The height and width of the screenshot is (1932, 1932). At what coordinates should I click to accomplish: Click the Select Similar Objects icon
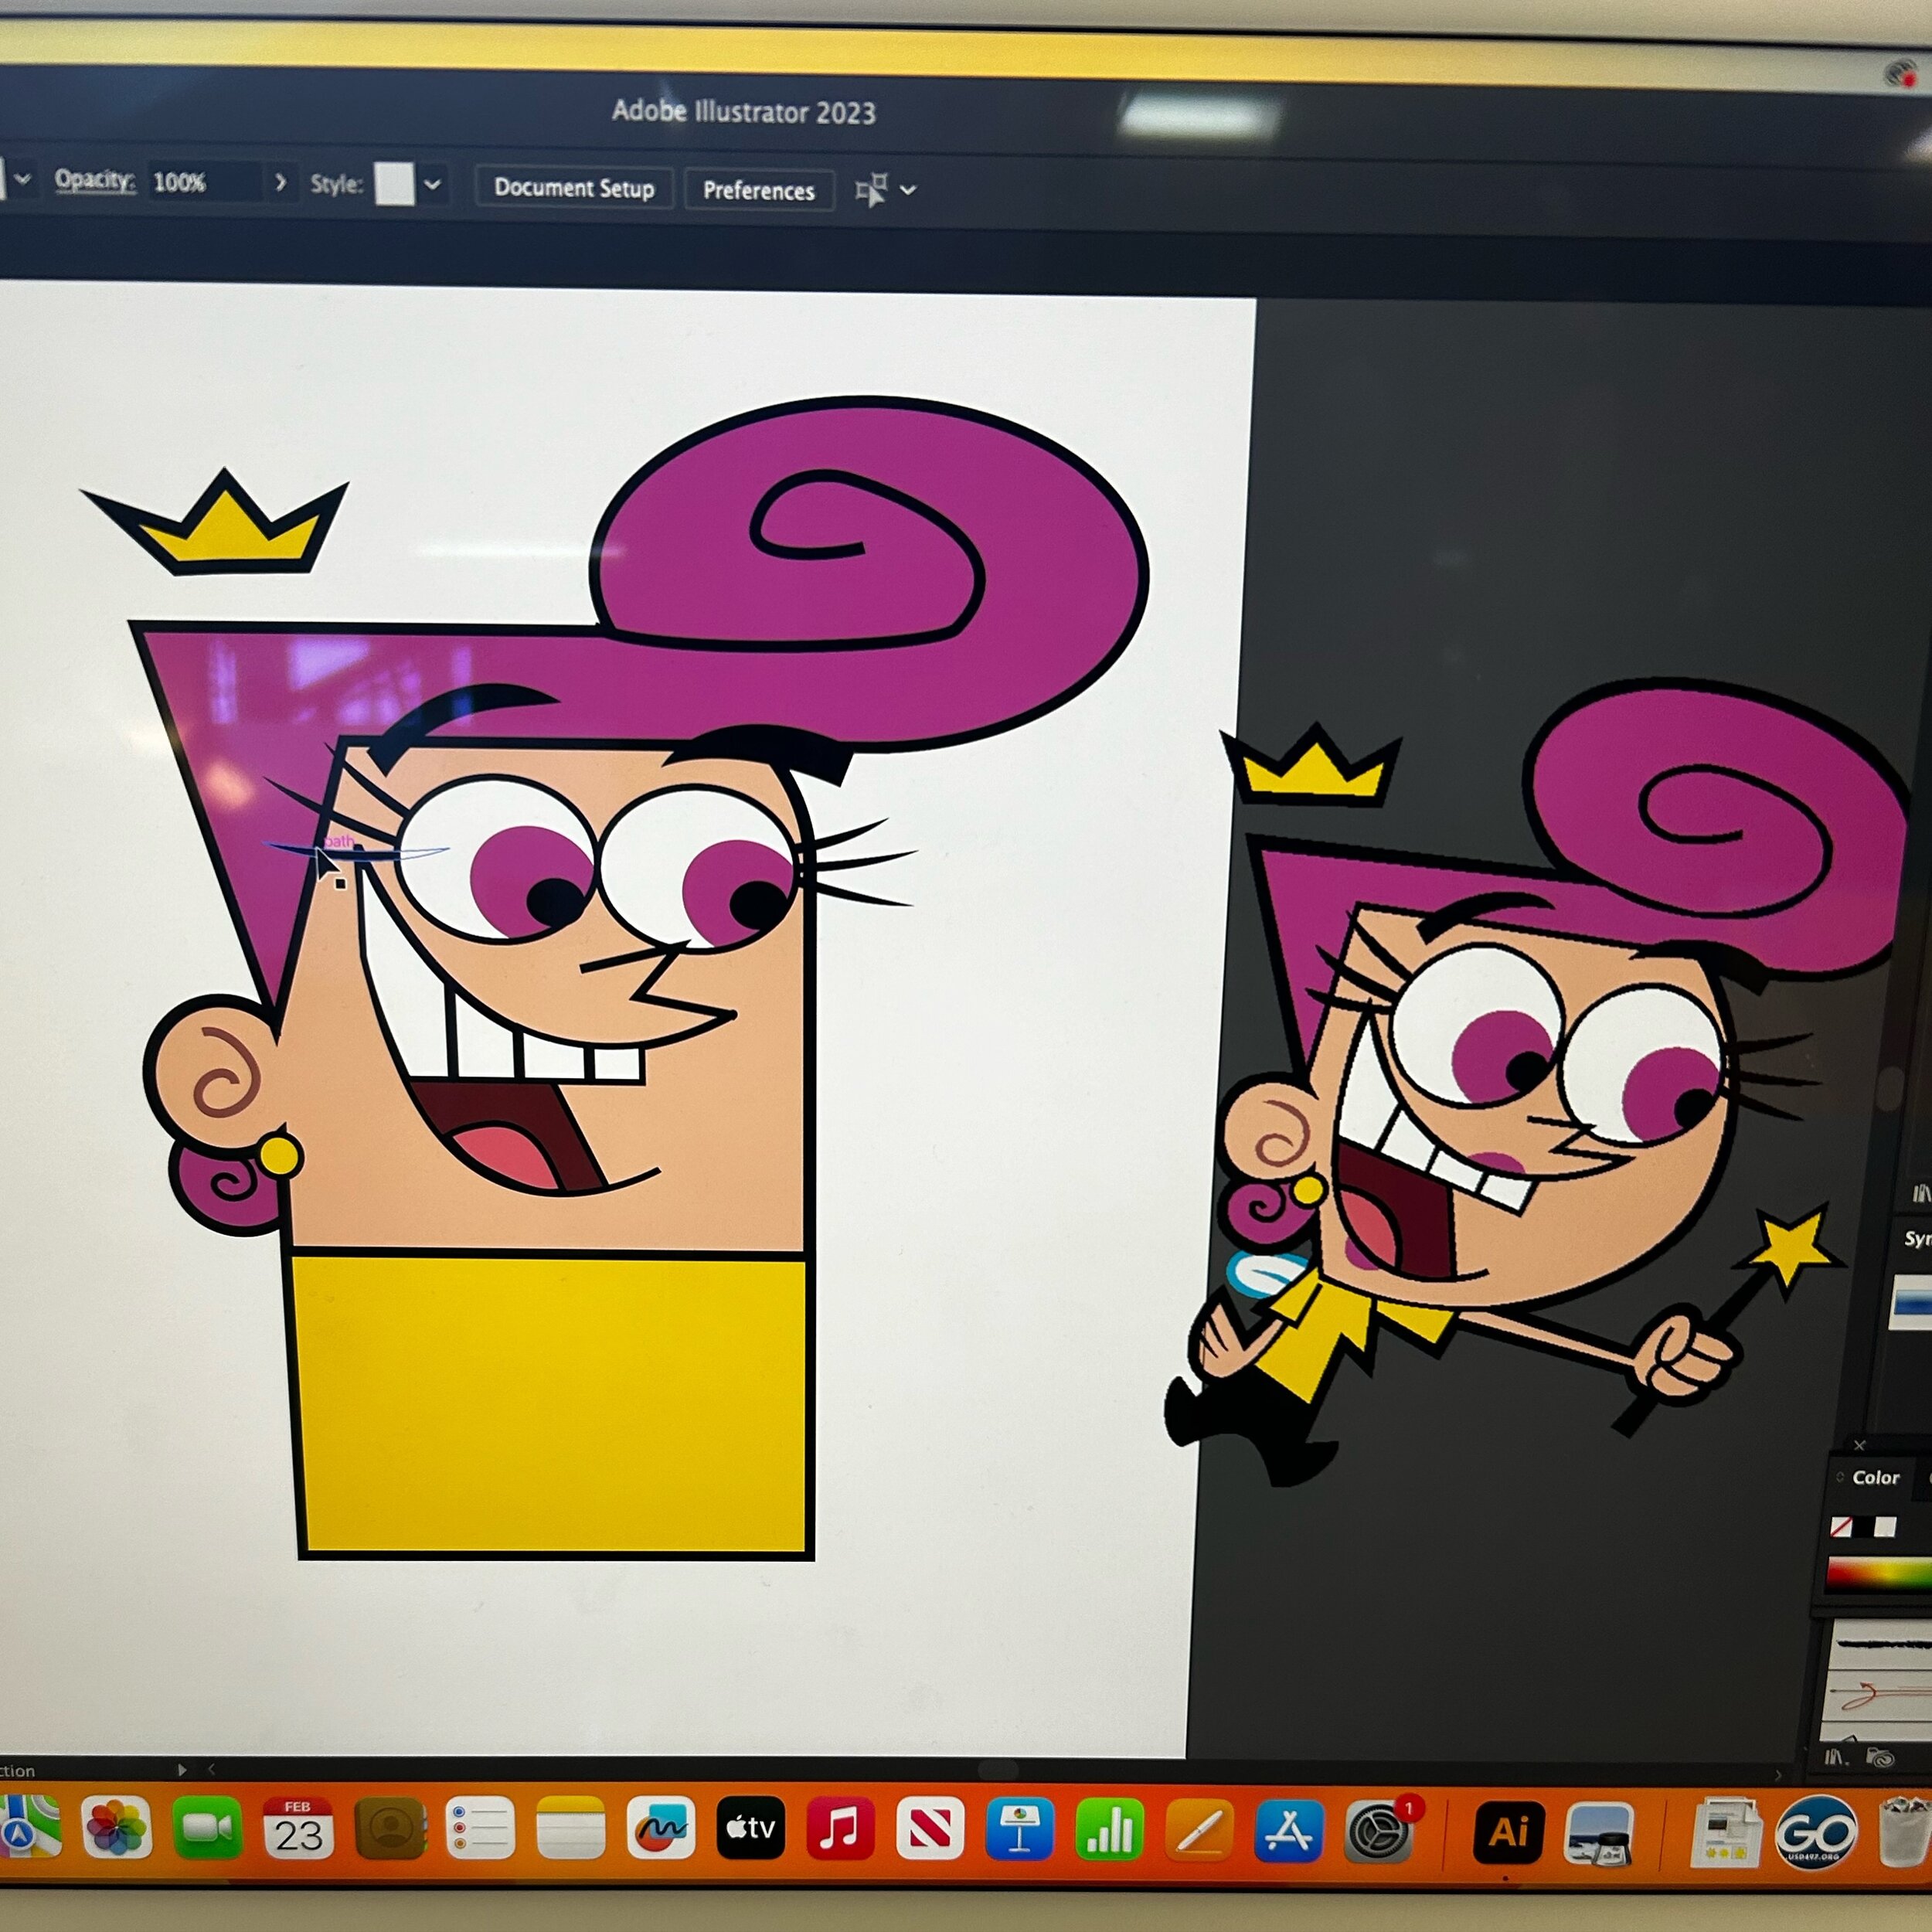coord(872,189)
